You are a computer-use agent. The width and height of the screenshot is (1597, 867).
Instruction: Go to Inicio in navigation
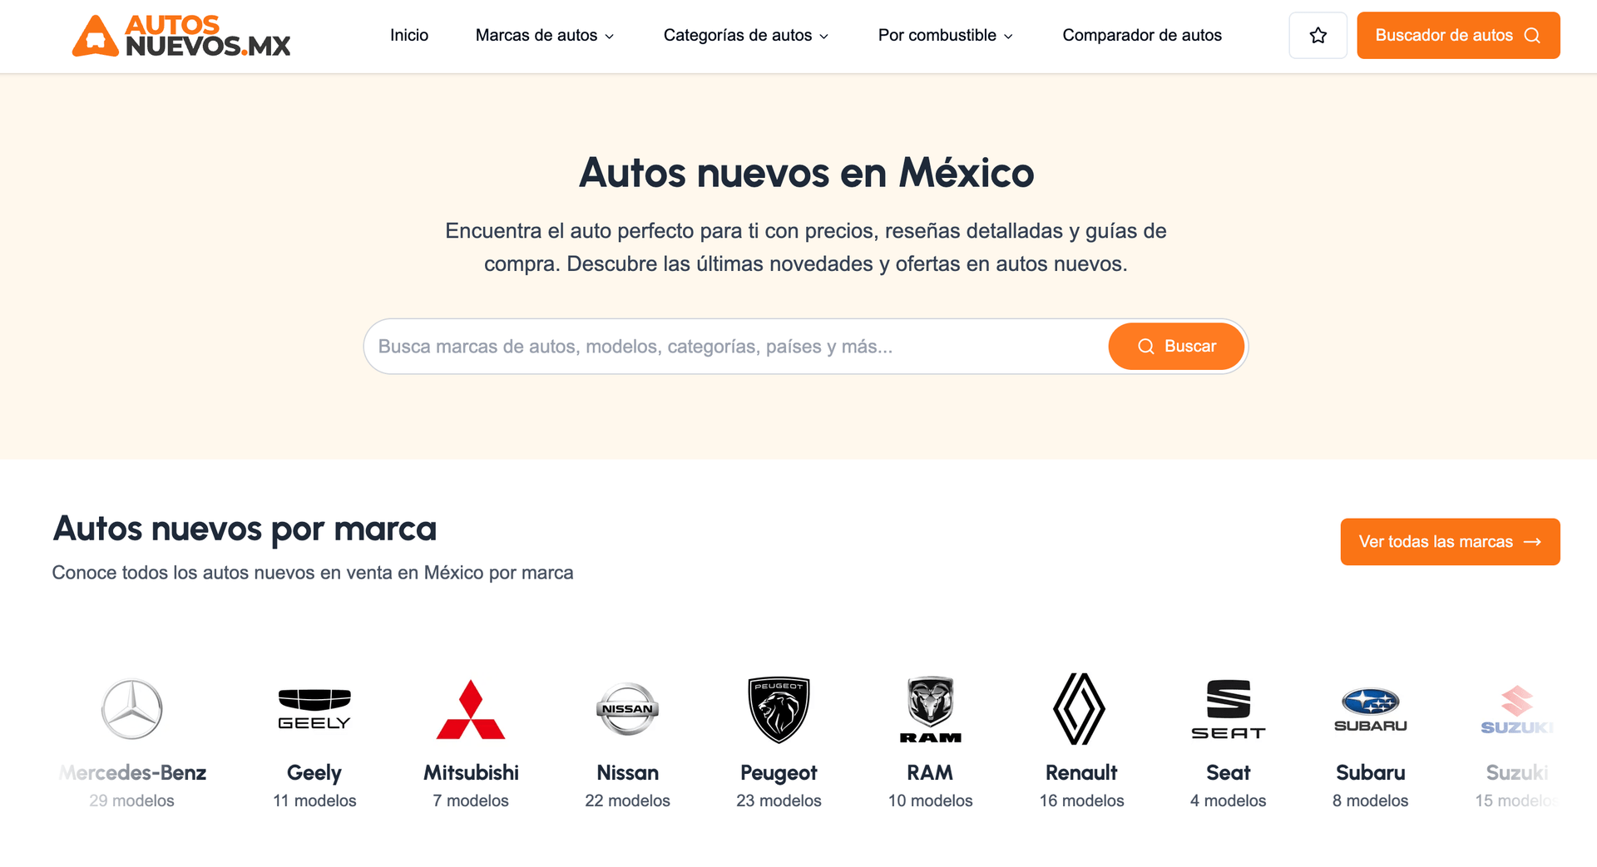point(409,36)
